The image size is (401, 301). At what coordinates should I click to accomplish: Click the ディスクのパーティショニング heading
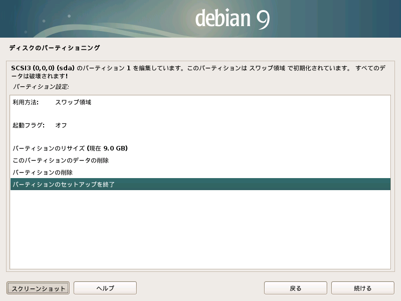click(55, 48)
